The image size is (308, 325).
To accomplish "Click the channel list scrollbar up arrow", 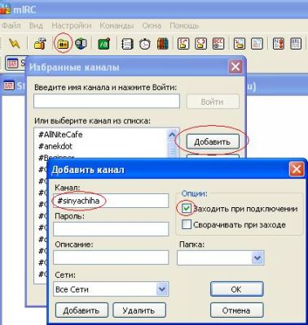I will tap(172, 135).
